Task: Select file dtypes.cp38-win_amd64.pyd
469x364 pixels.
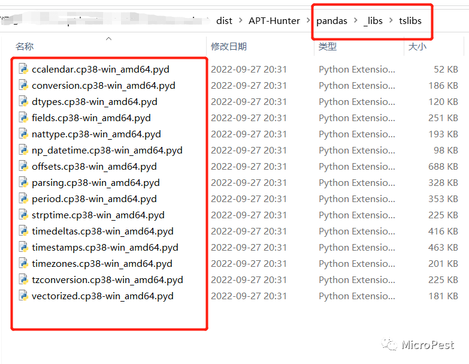Action: pyautogui.click(x=95, y=102)
